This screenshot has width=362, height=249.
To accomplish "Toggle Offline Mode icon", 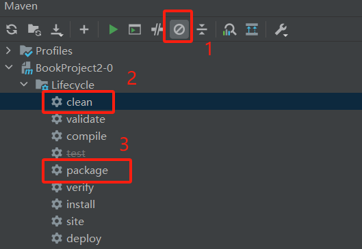I will pyautogui.click(x=157, y=29).
